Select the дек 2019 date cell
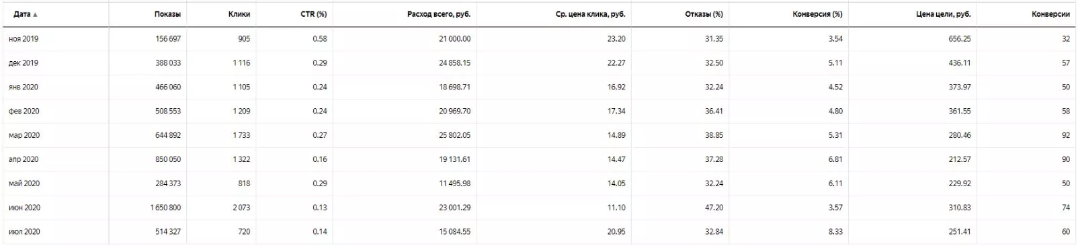 (24, 63)
